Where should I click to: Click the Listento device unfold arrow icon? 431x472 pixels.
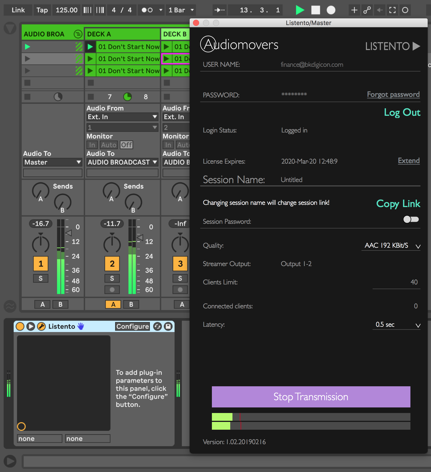[31, 326]
